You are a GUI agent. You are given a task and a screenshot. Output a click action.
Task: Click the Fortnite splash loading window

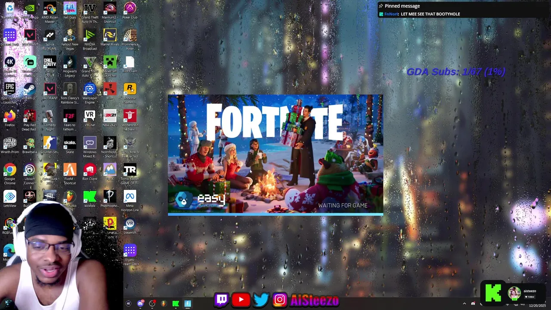click(275, 155)
